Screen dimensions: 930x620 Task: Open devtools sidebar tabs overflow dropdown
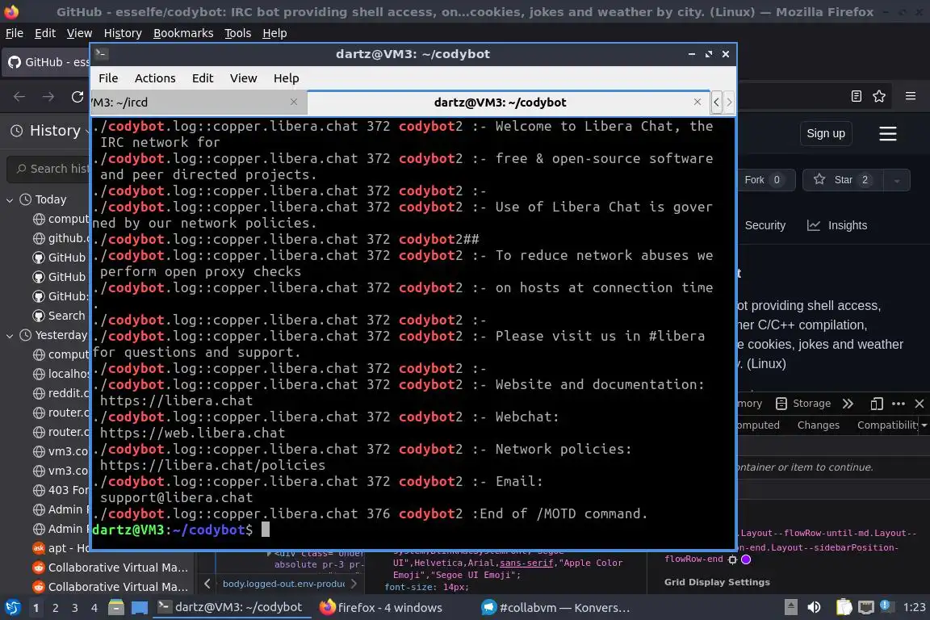tap(924, 425)
